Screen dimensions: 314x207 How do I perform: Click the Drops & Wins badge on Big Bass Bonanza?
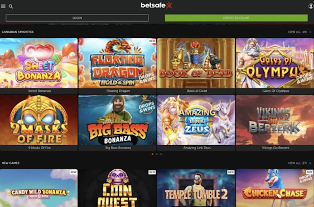[x=147, y=106]
